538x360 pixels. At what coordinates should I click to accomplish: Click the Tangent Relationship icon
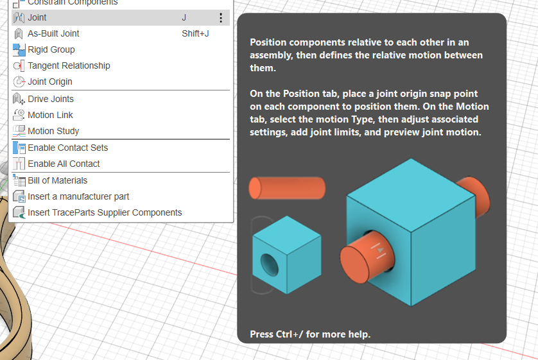[19, 66]
